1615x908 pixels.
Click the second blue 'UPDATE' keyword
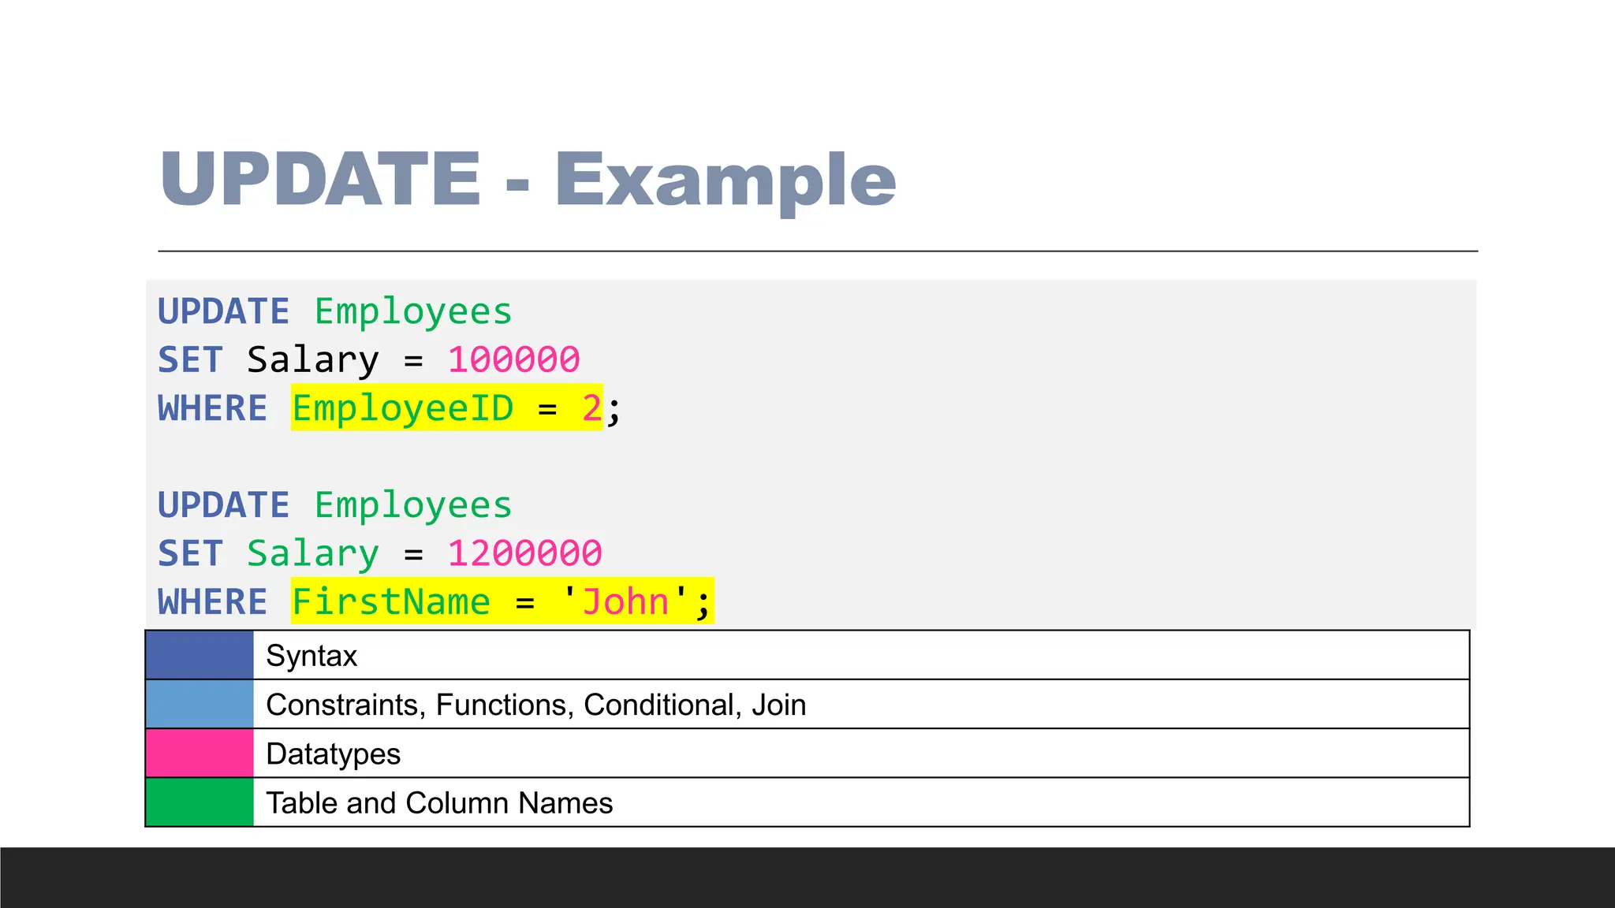(x=224, y=505)
